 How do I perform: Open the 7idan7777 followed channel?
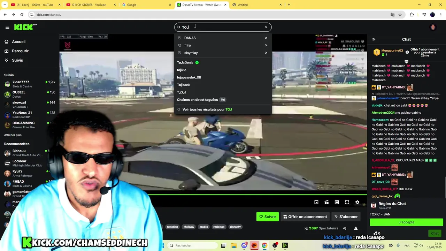click(x=30, y=84)
